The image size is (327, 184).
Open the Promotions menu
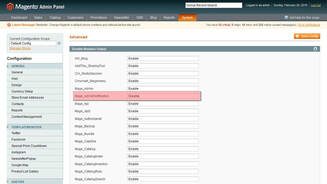(x=99, y=18)
